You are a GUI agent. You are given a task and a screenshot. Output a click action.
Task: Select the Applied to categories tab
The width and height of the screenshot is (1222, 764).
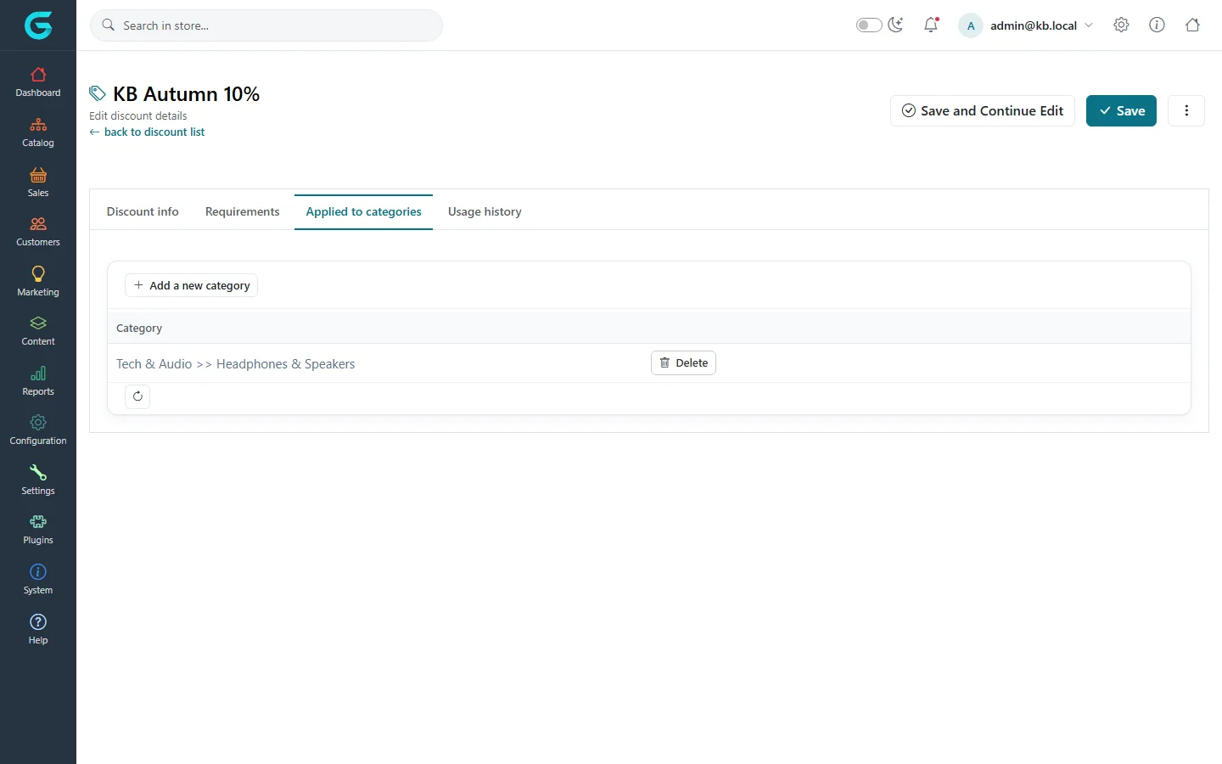coord(363,211)
